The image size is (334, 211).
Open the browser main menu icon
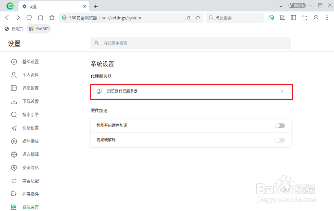point(327,18)
